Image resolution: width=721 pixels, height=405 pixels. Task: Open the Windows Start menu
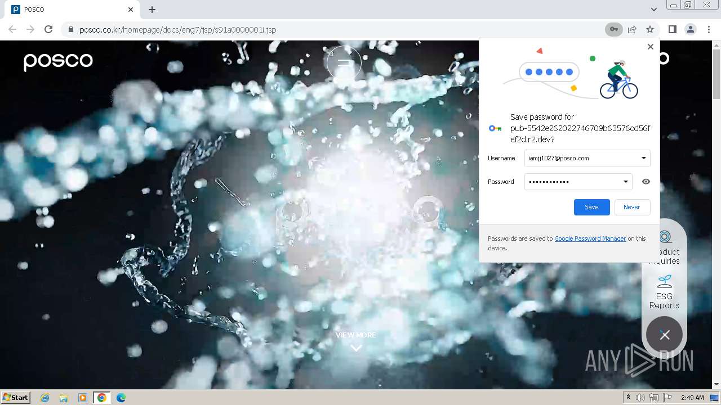click(16, 397)
